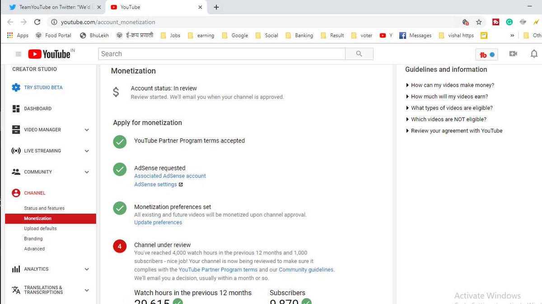Open the Food Portal bookmark
This screenshot has height=304, width=542.
(x=53, y=35)
